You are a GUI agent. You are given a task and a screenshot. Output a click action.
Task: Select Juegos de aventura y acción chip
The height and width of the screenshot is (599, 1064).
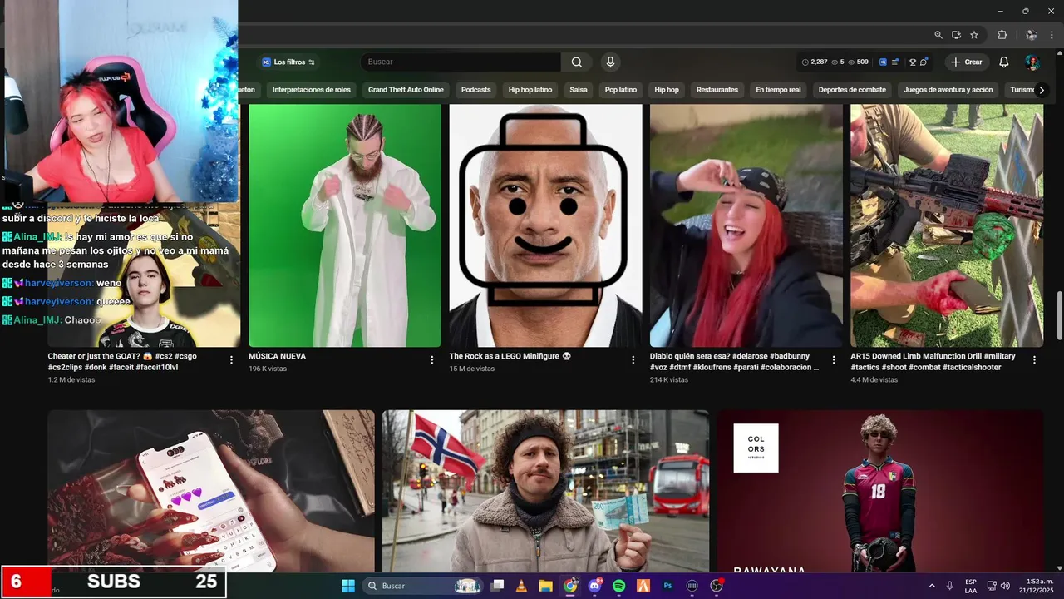point(948,90)
